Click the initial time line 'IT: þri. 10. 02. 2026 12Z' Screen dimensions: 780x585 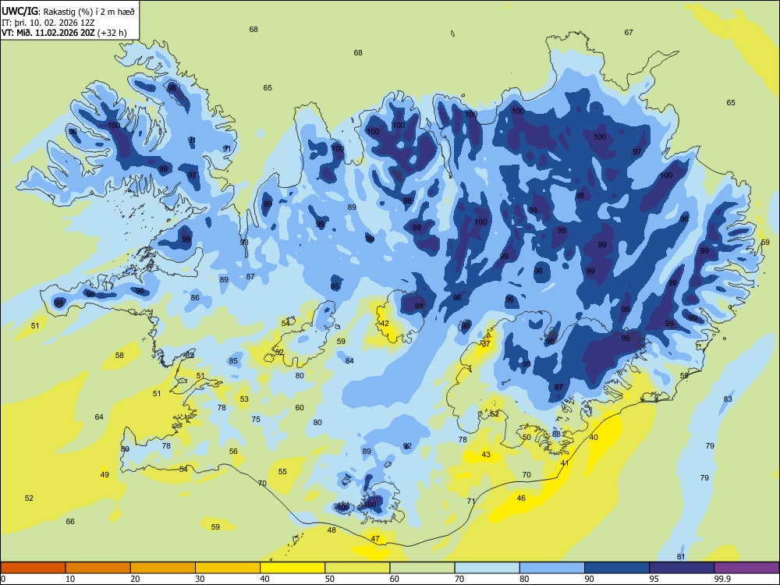coord(48,23)
